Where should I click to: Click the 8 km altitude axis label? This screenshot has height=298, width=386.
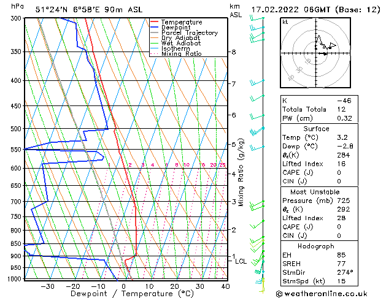pyautogui.click(x=234, y=52)
